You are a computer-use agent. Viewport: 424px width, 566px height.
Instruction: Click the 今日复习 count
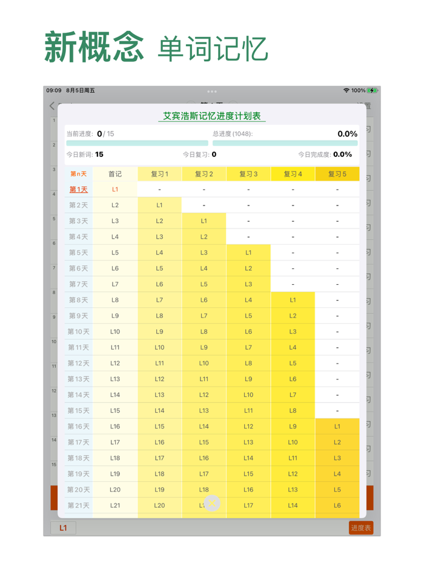pyautogui.click(x=214, y=155)
